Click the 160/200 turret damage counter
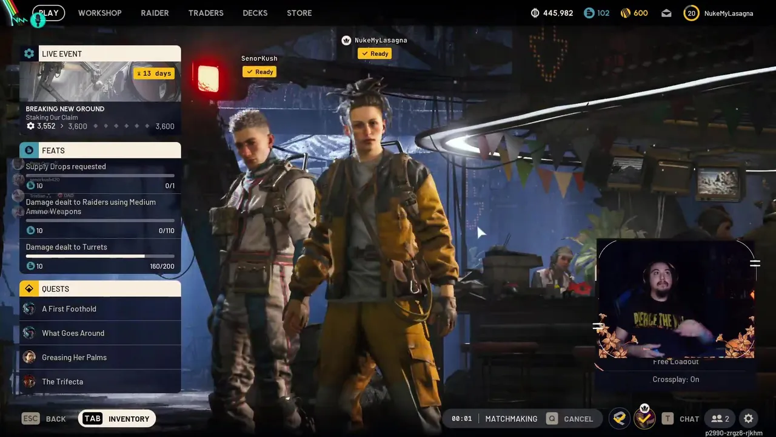 (x=162, y=266)
